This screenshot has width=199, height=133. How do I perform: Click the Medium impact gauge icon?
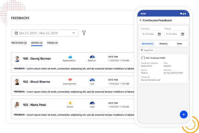pyautogui.click(x=92, y=57)
